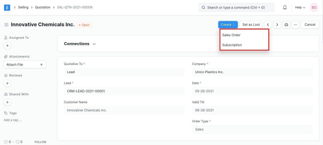Click plus icon under Reviews

7,83
